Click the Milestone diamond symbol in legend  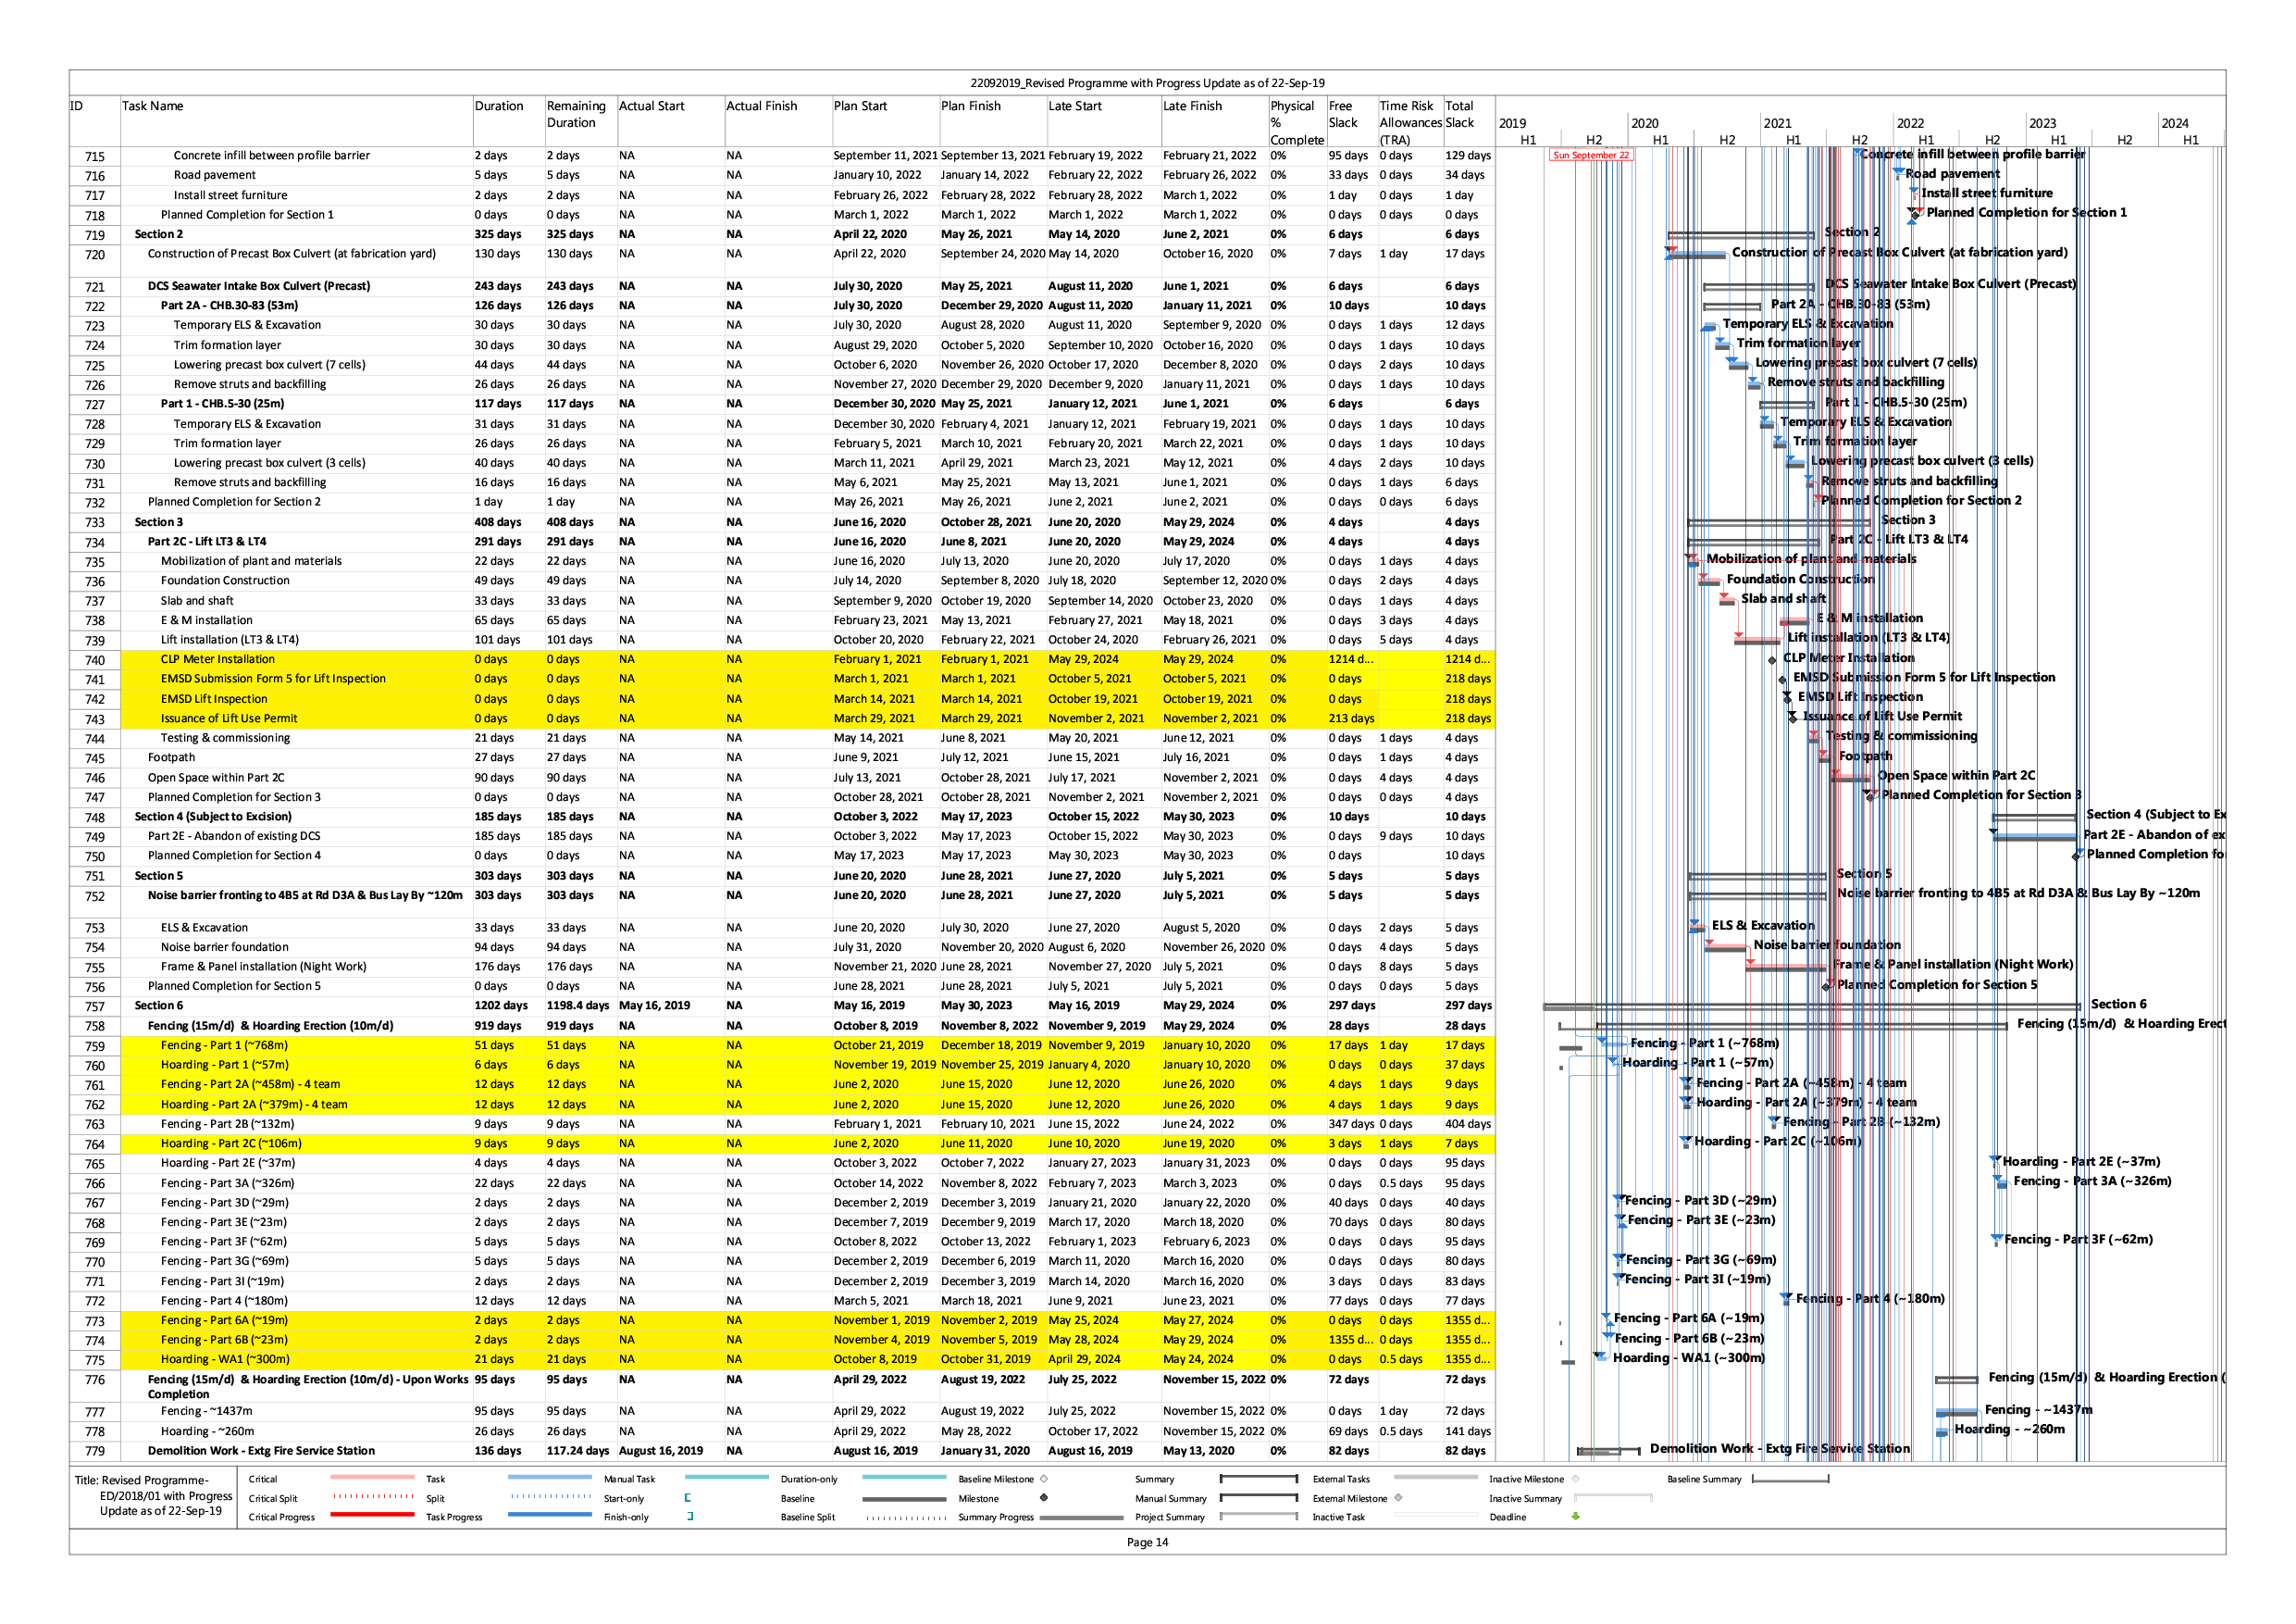(1043, 1498)
